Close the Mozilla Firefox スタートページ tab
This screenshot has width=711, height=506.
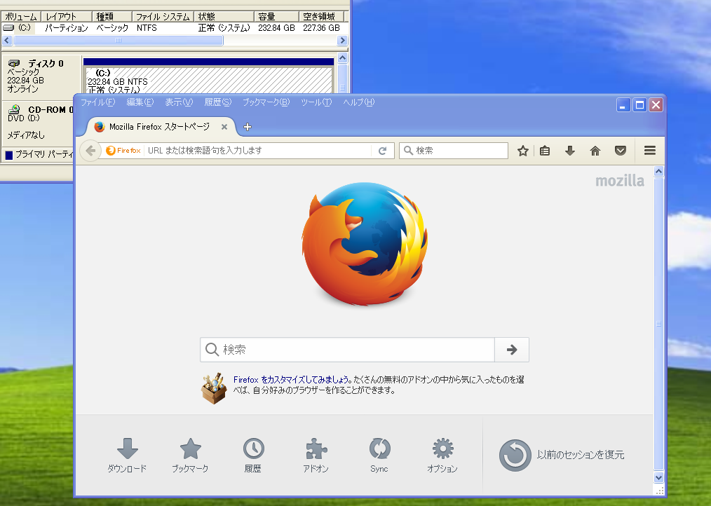click(224, 127)
